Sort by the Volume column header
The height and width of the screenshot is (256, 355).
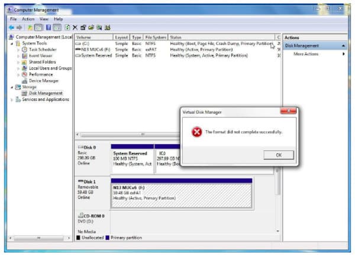pyautogui.click(x=93, y=37)
